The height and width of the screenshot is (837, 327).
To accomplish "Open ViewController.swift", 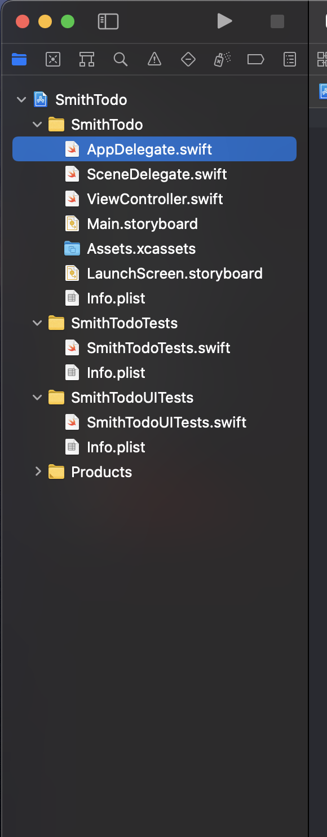I will point(155,199).
